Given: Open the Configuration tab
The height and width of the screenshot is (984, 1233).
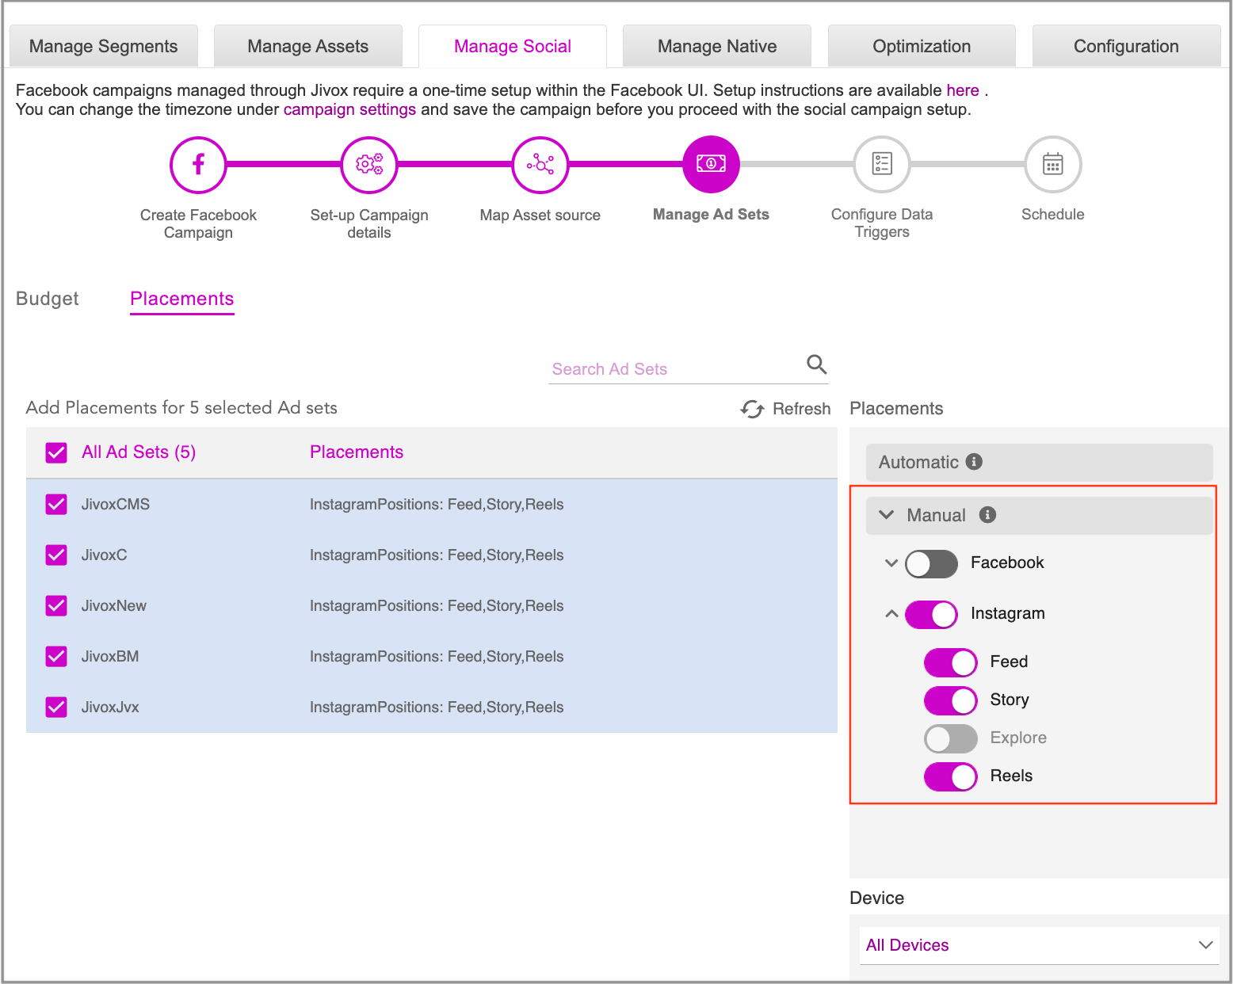Looking at the screenshot, I should [x=1126, y=46].
